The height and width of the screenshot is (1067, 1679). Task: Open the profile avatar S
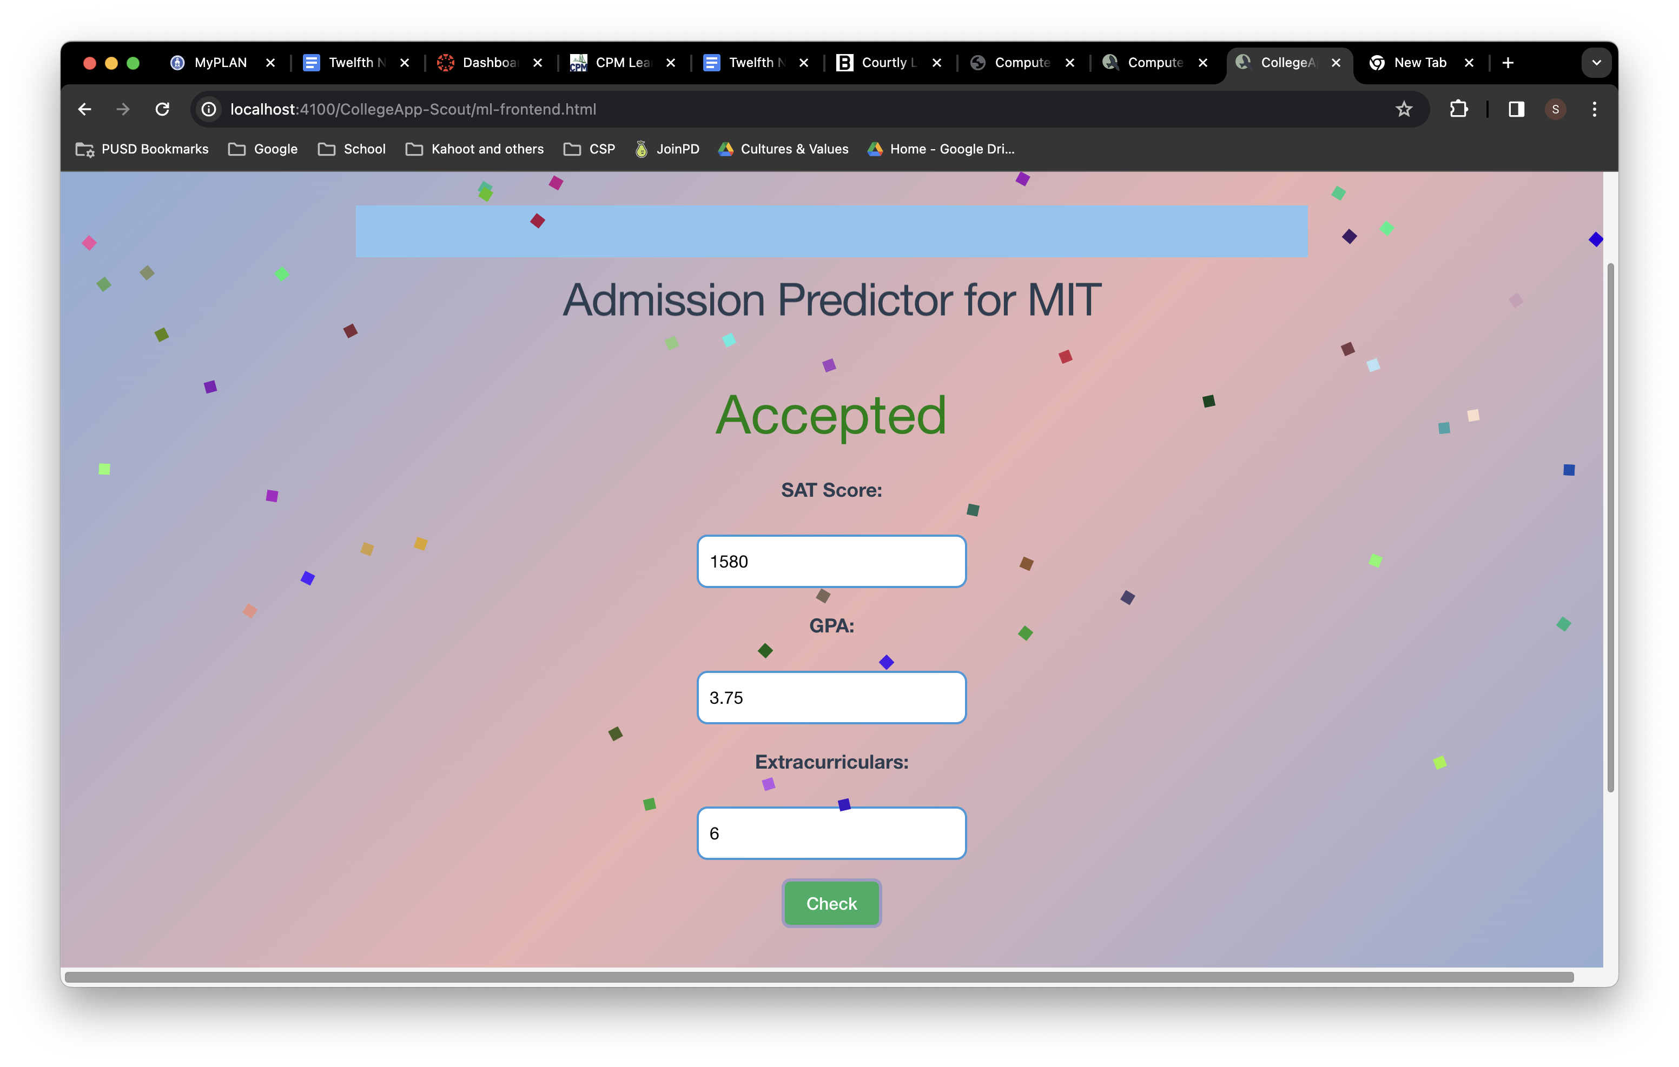tap(1555, 109)
